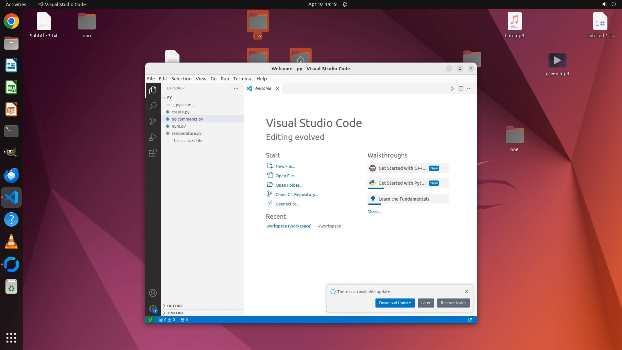This screenshot has width=622, height=350.
Task: Open the Extensions view icon
Action: (x=153, y=153)
